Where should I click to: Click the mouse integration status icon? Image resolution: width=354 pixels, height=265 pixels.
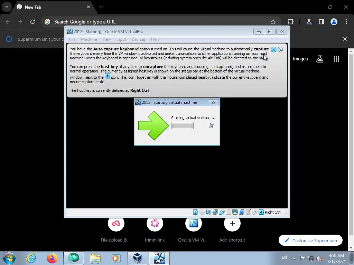coord(255,212)
